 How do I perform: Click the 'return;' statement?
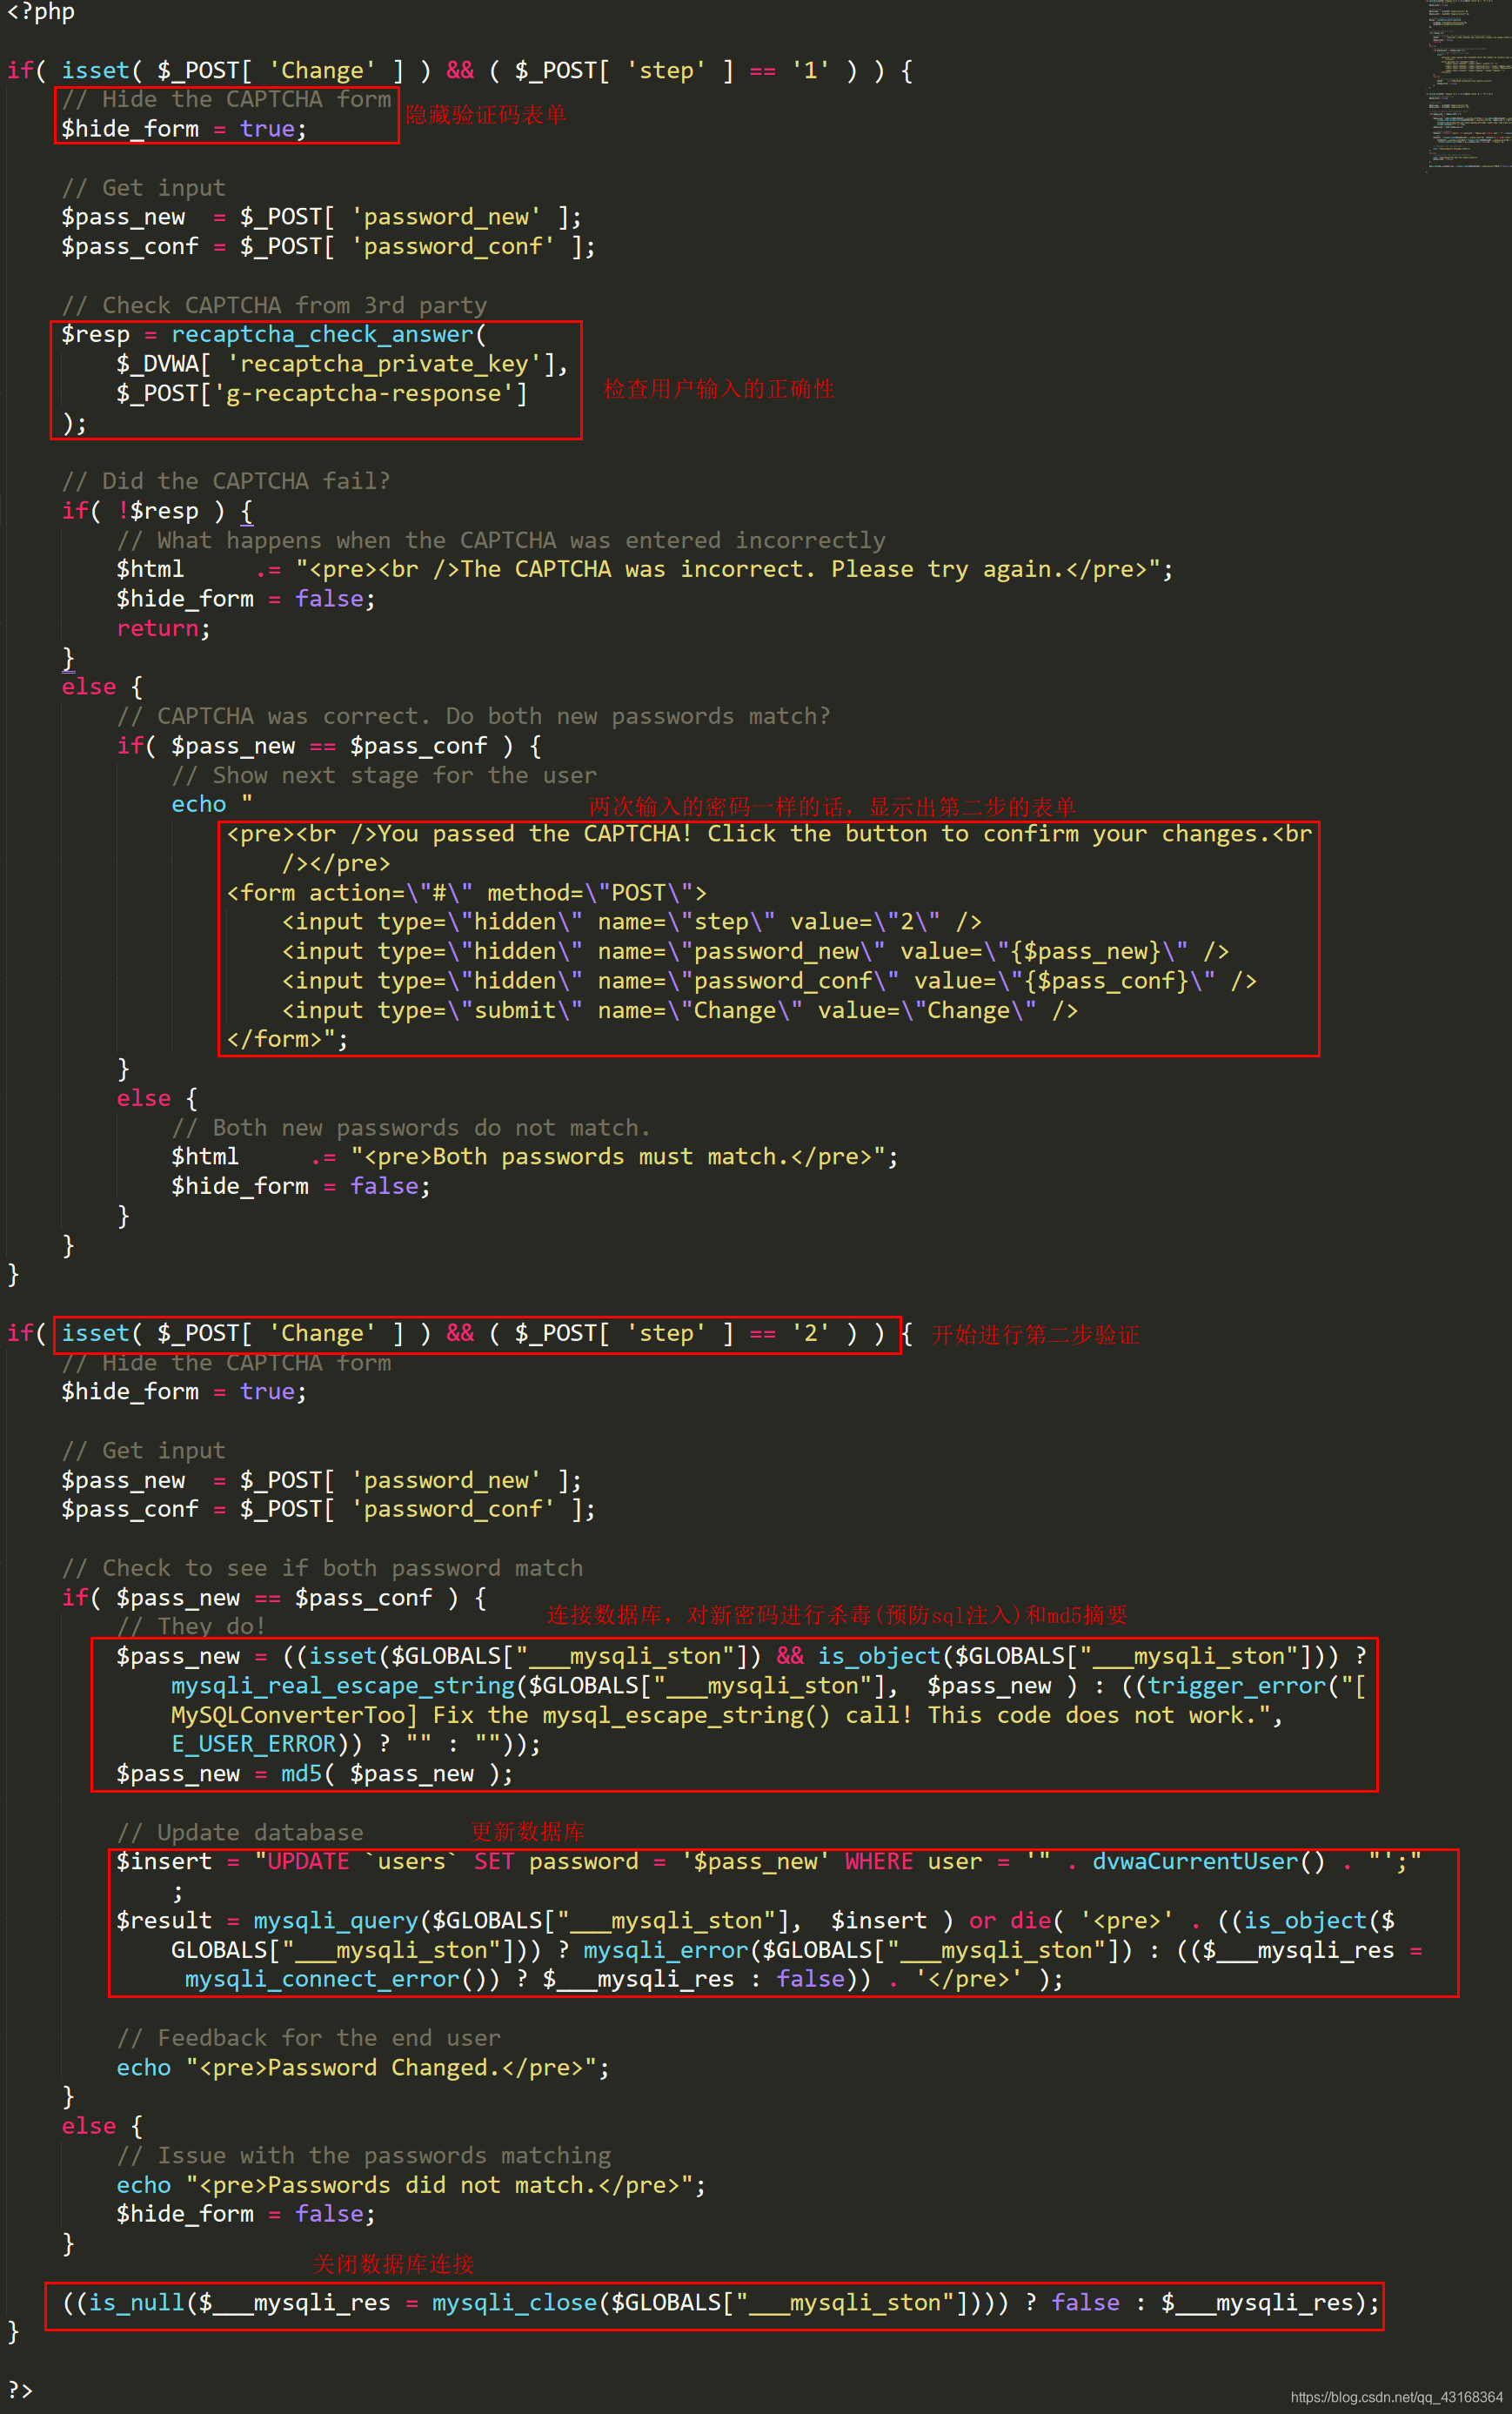coord(163,628)
